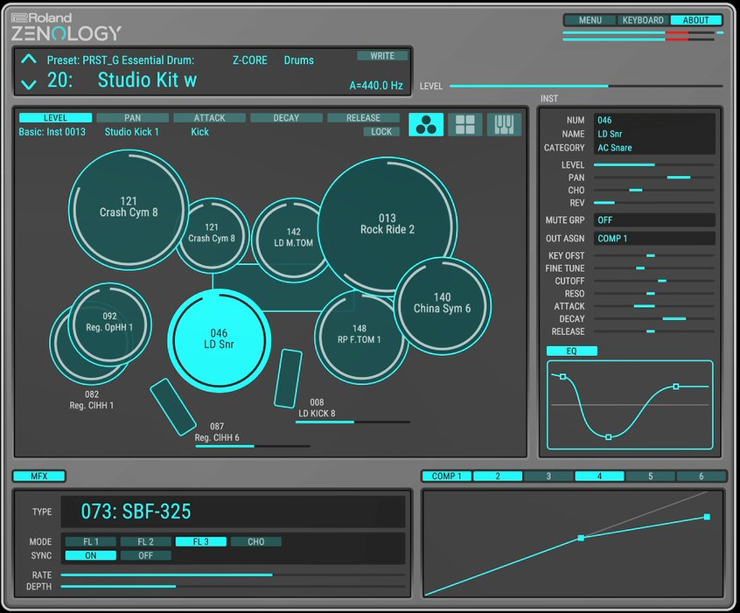Viewport: 740px width, 613px height.
Task: Select compressor tab 4
Action: click(x=599, y=477)
